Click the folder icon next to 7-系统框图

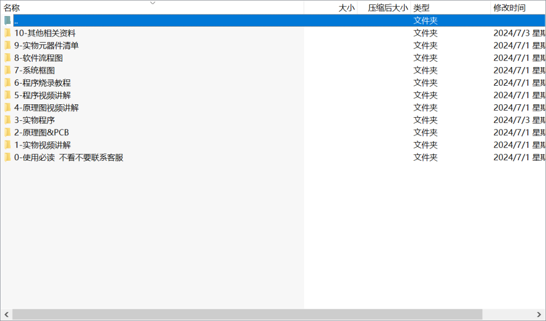tap(7, 70)
